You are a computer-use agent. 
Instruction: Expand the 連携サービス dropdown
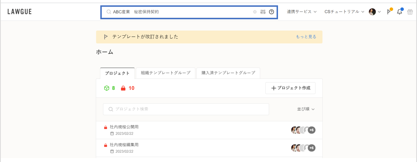pos(302,12)
